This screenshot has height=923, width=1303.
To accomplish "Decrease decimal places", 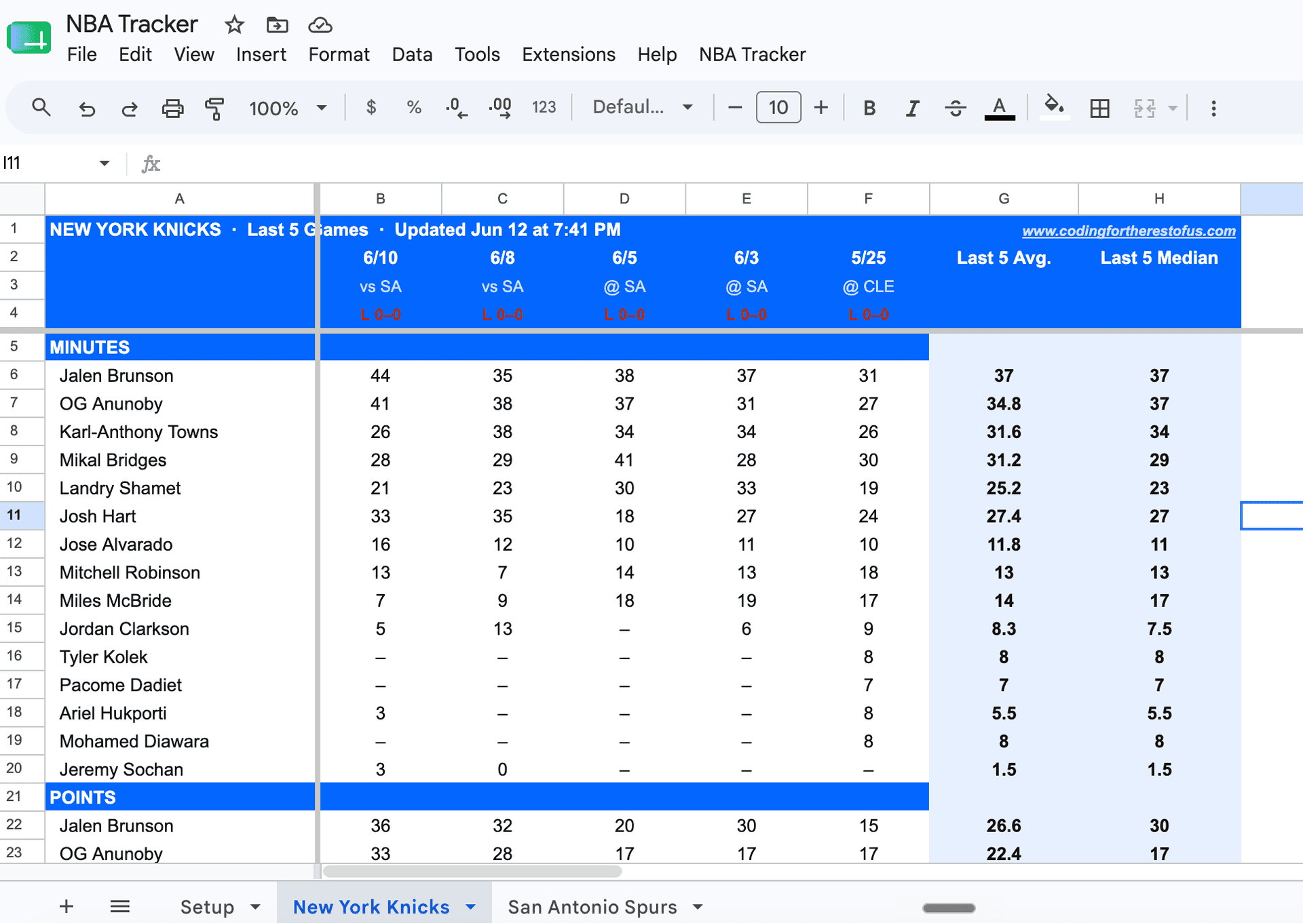I will [456, 108].
